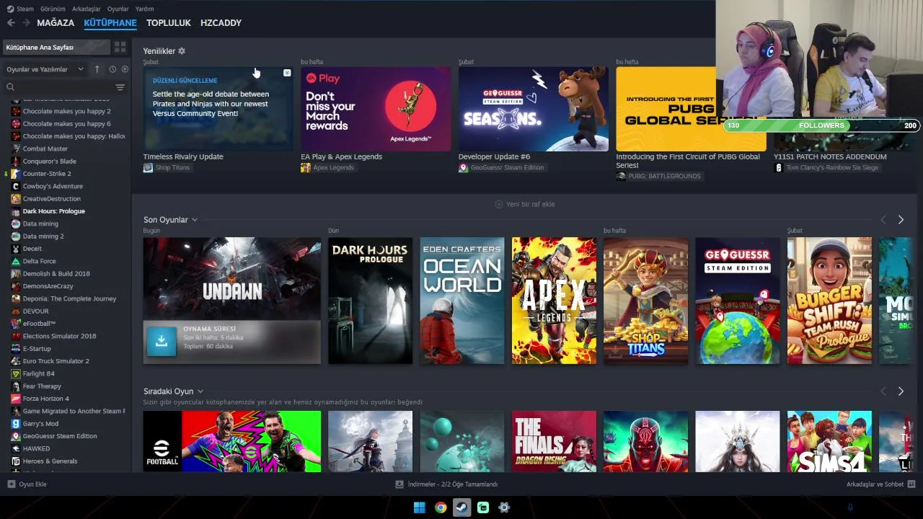Image resolution: width=923 pixels, height=519 pixels.
Task: Select Garry's Mod in game list
Action: (x=40, y=424)
